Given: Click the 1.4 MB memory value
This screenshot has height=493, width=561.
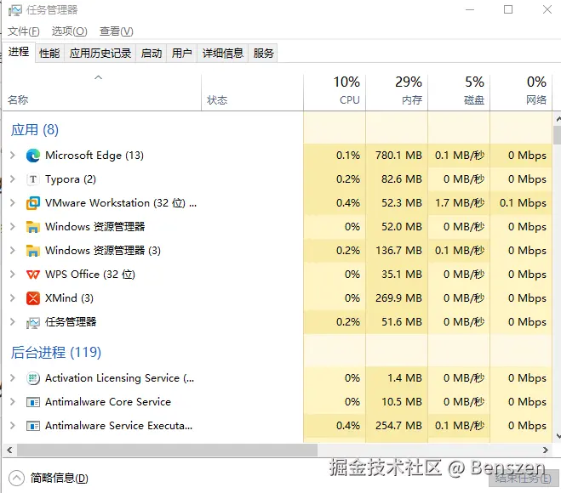Looking at the screenshot, I should [404, 378].
